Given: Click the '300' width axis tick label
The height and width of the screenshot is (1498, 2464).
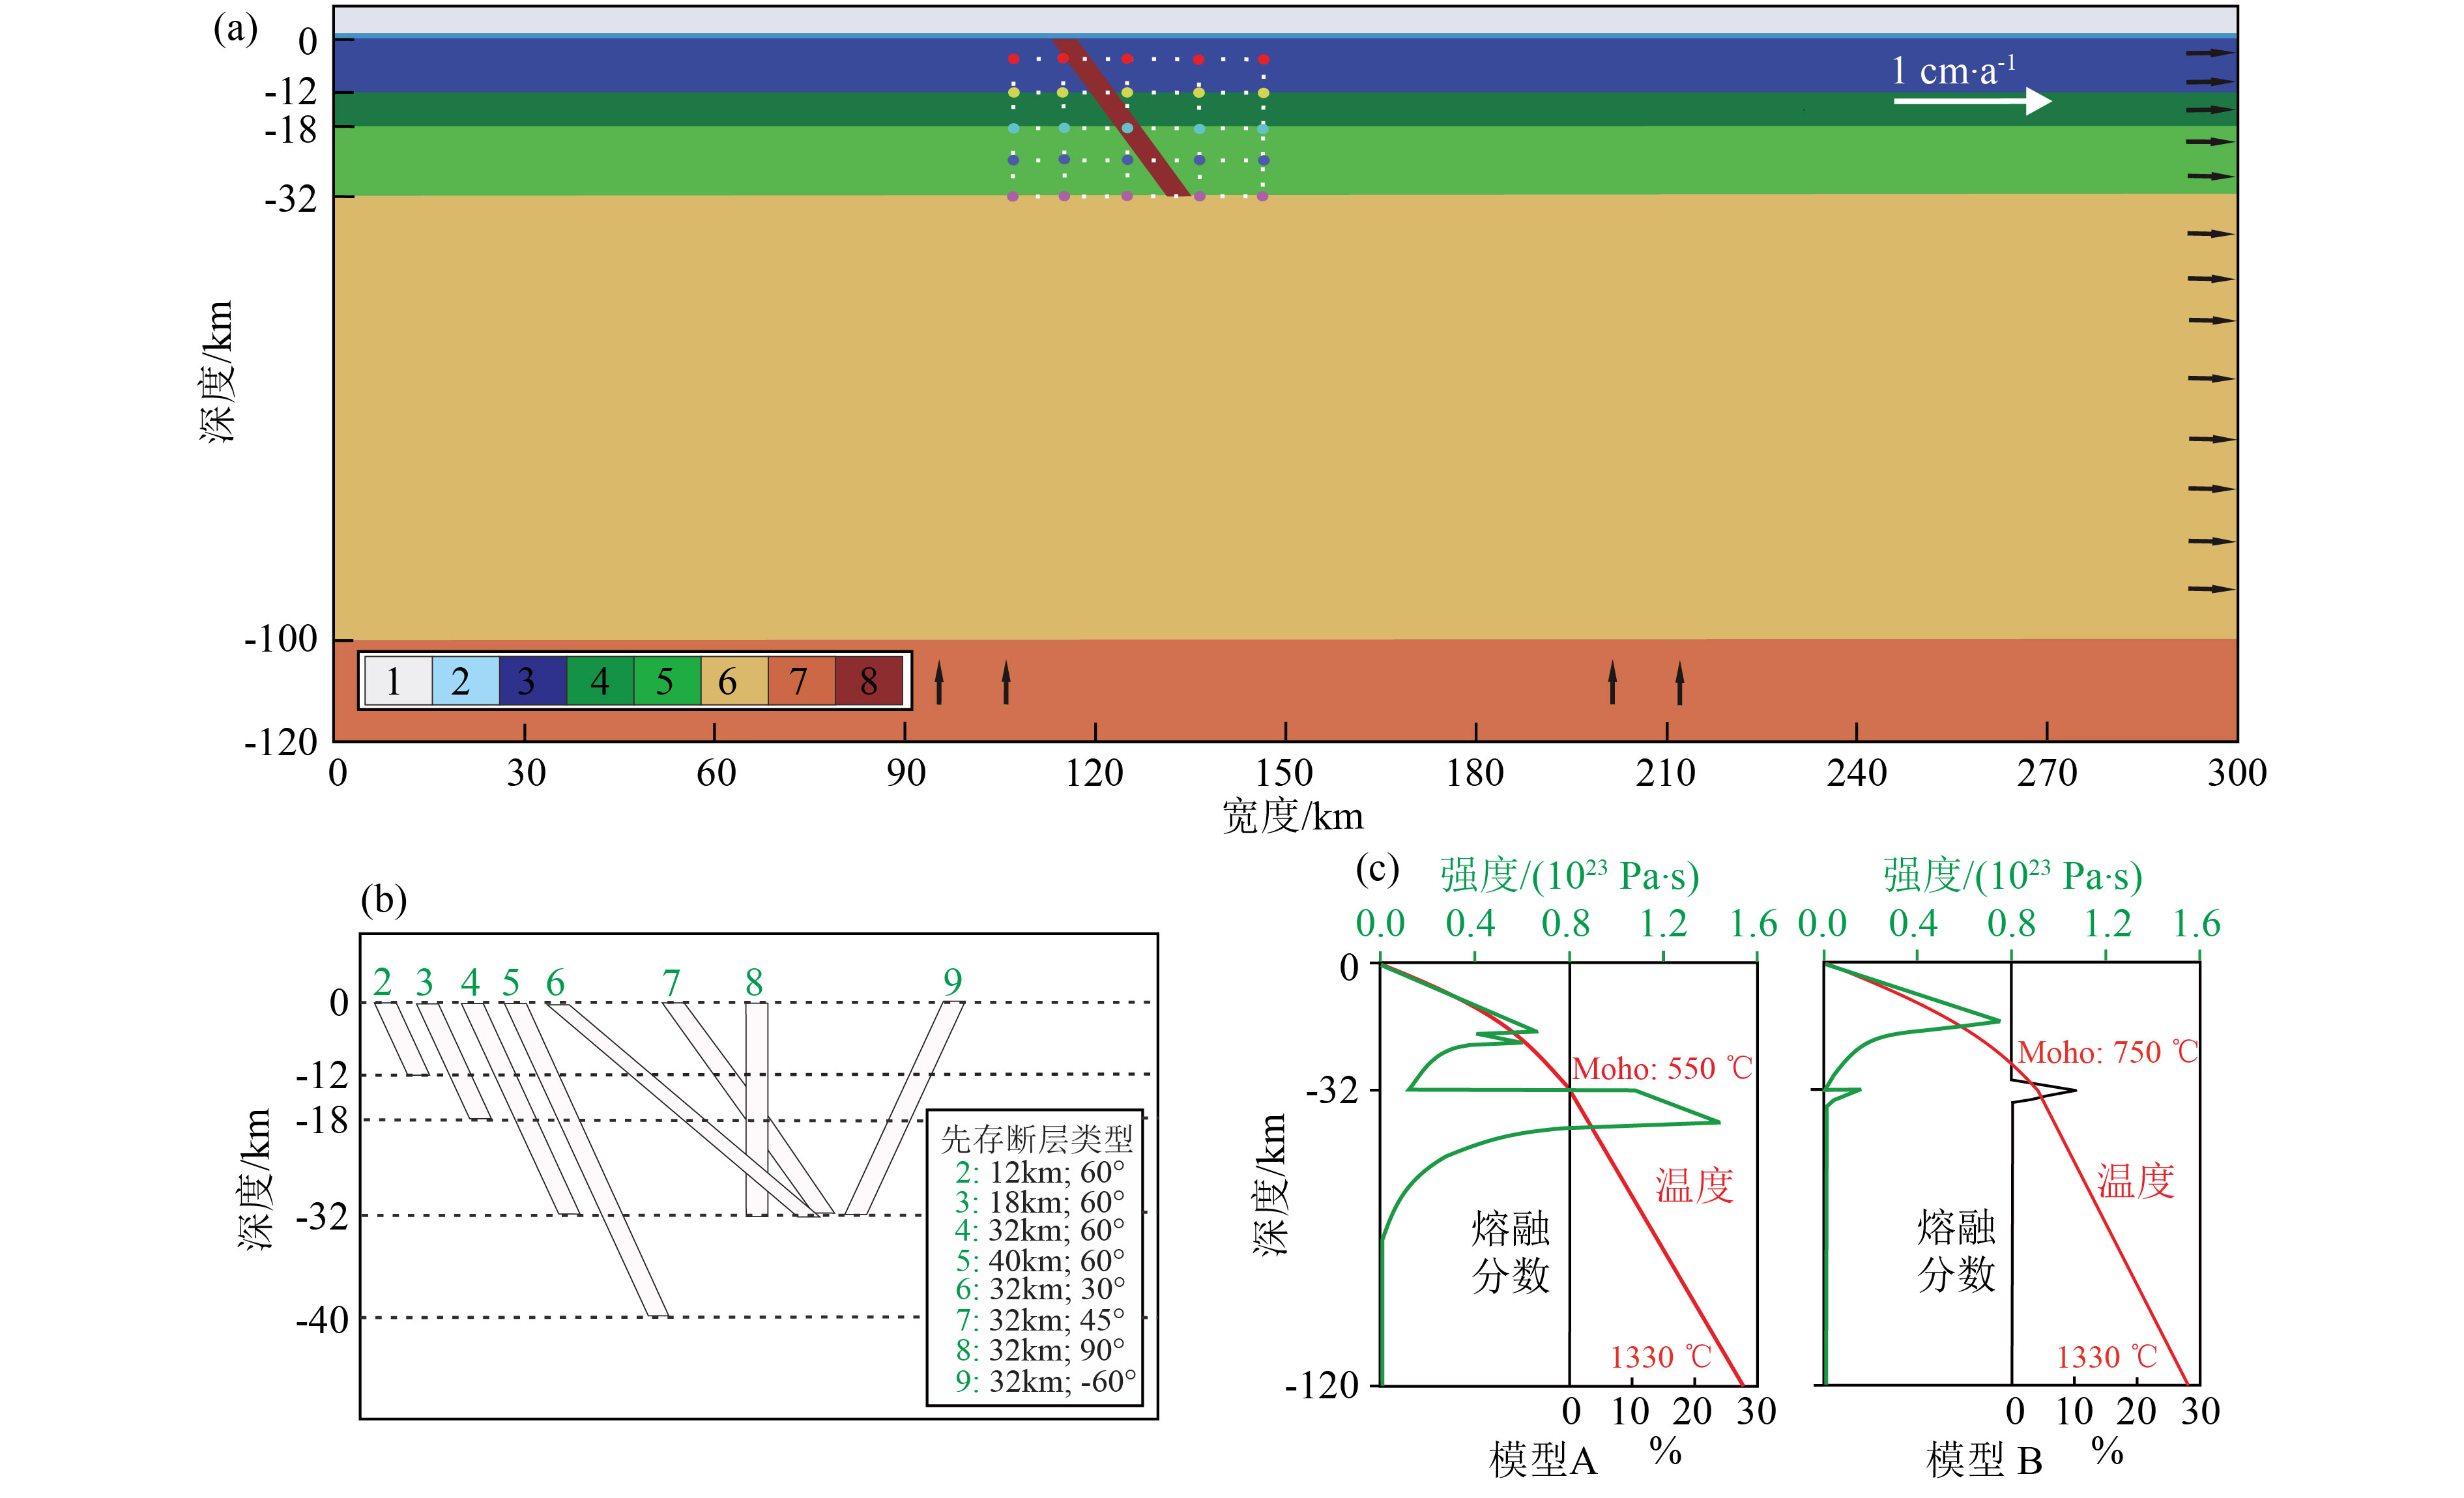Looking at the screenshot, I should pyautogui.click(x=2237, y=772).
